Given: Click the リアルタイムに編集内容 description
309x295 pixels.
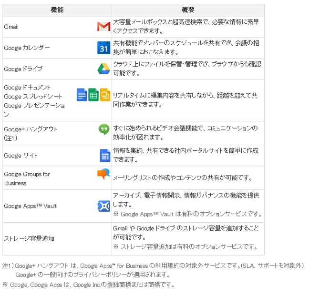Looking at the screenshot, I should 185,100.
